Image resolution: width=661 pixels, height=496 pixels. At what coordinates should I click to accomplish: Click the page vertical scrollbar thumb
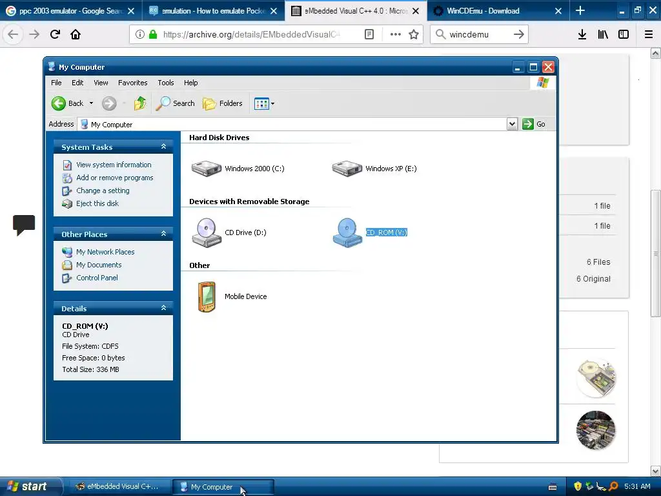click(655, 253)
